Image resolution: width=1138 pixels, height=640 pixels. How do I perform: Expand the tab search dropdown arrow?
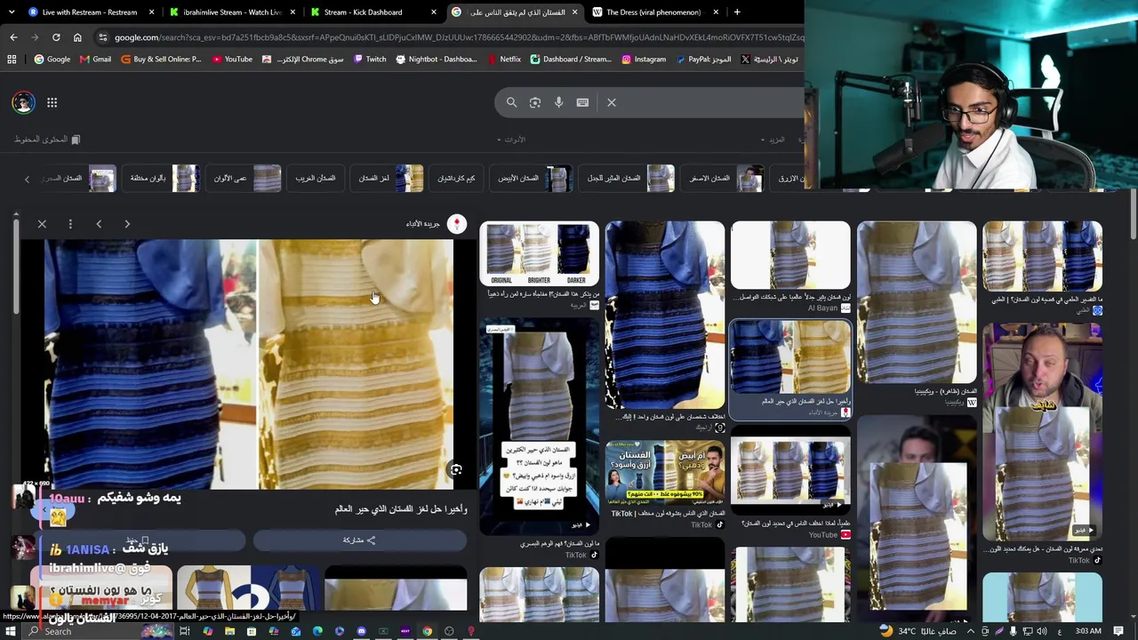click(x=11, y=12)
